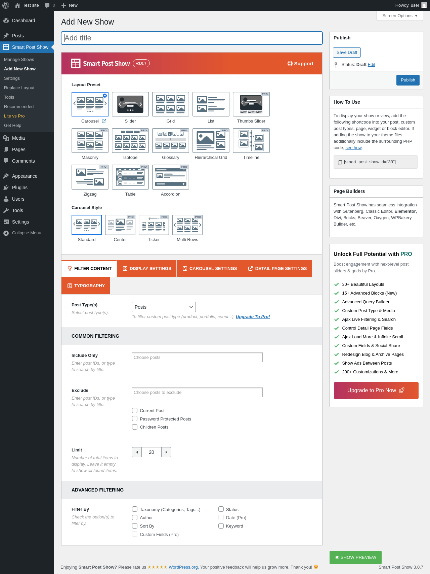Choose the Timeline layout preset icon
The image size is (430, 574).
(x=251, y=140)
